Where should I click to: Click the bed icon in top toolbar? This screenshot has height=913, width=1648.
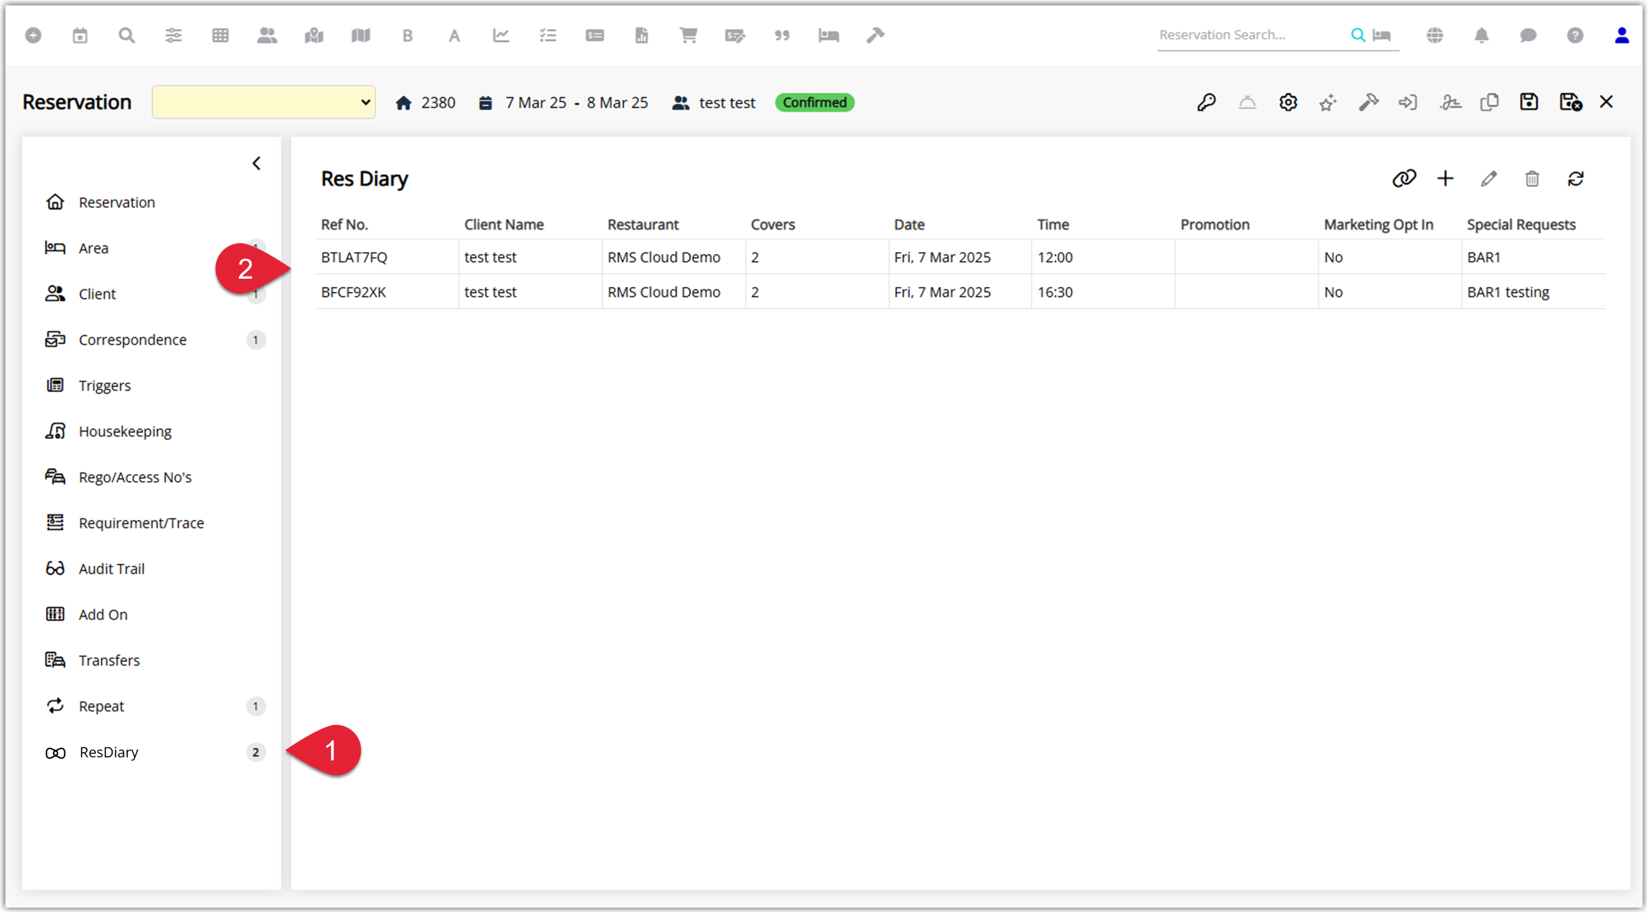[828, 35]
